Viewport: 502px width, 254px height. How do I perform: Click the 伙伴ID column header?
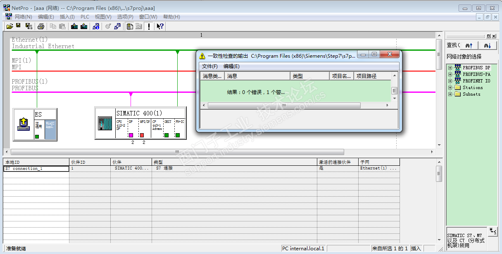click(x=90, y=162)
